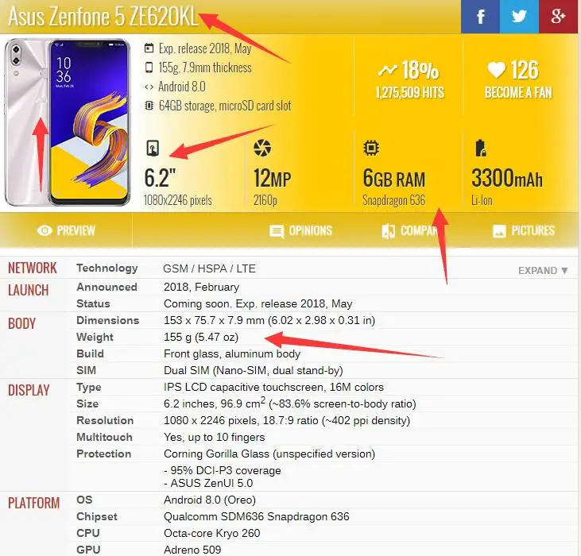Click the popularity trend icon
581x556 pixels.
[388, 70]
